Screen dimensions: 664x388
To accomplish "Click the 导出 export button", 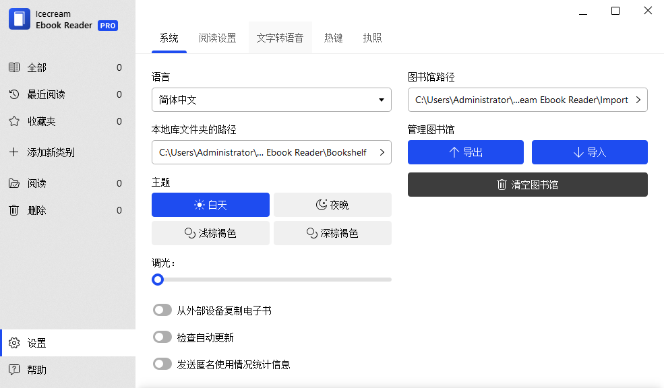I will [x=465, y=152].
